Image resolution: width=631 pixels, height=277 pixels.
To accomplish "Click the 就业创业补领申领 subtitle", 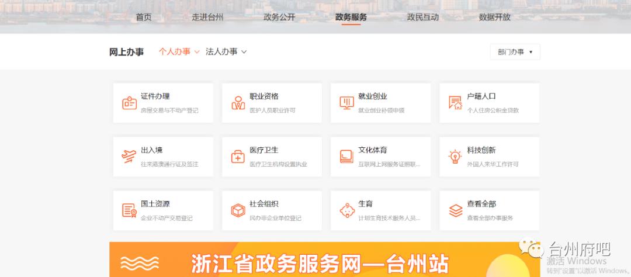I will 381,110.
